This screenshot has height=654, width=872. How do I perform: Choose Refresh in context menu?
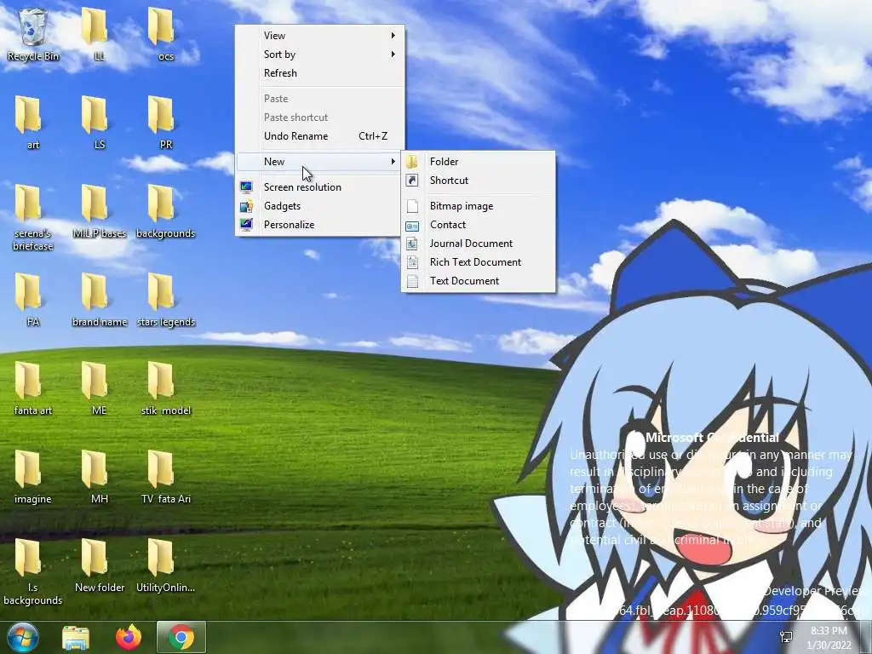coord(320,73)
